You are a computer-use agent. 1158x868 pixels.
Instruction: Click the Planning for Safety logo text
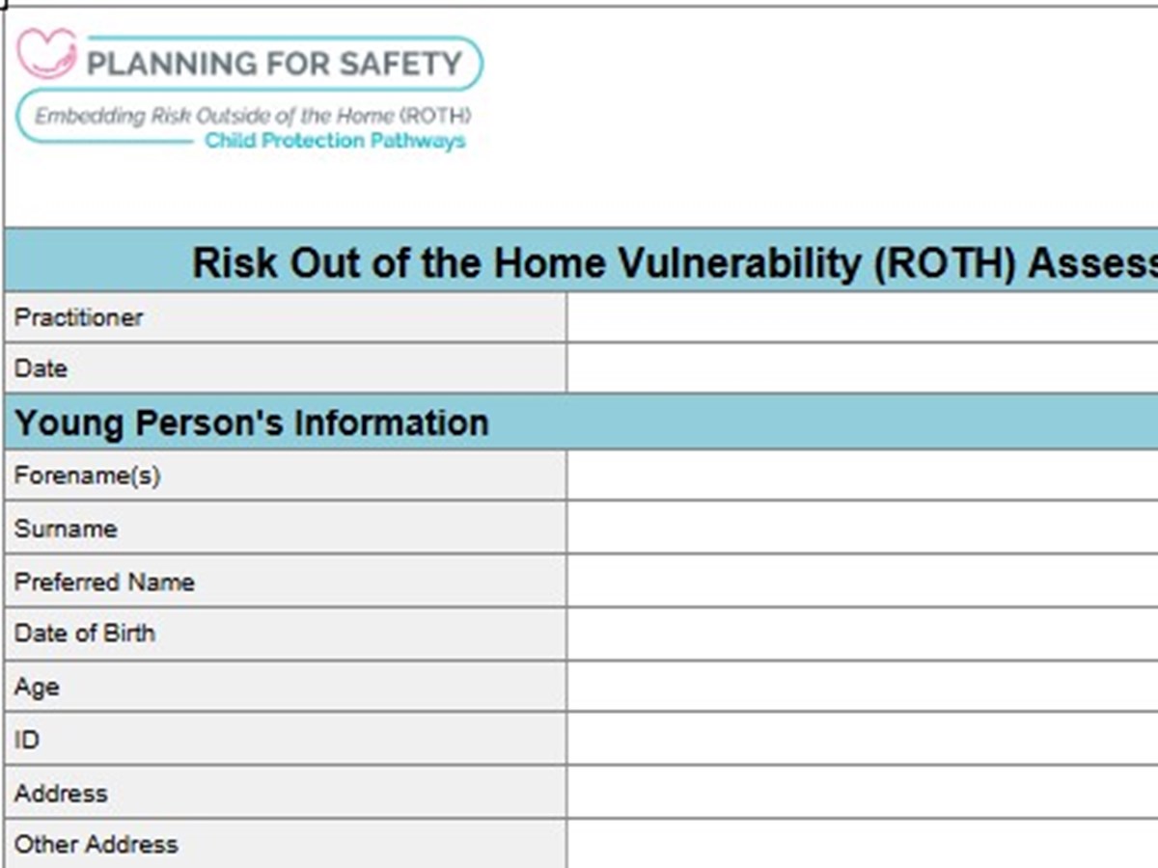pyautogui.click(x=275, y=64)
